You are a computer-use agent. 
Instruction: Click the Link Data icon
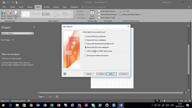coord(121,11)
